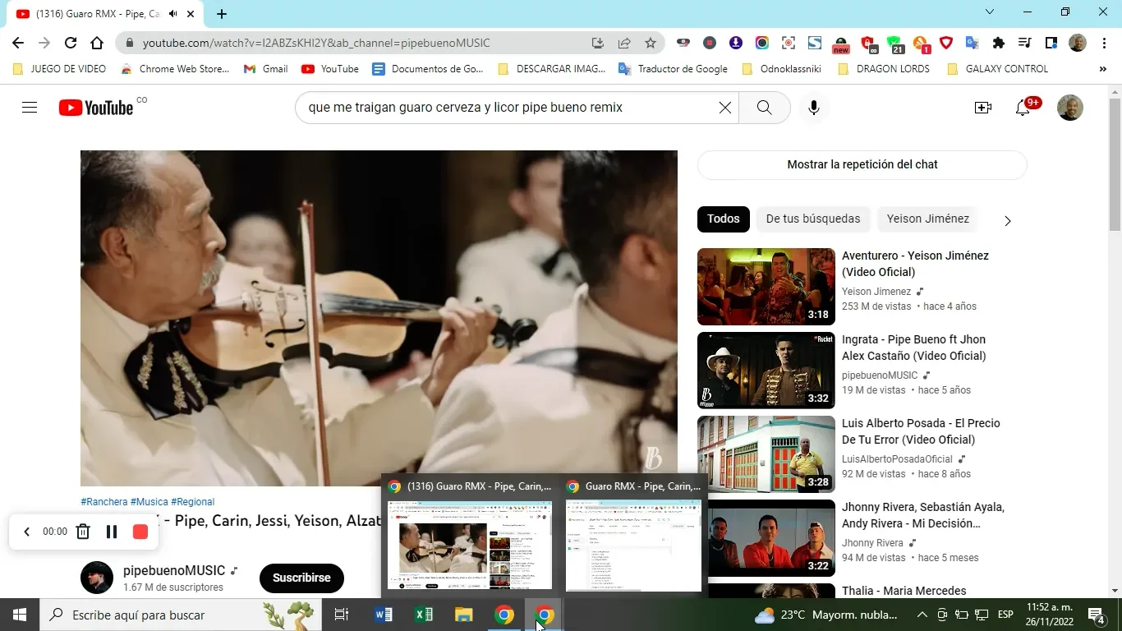
Task: Pause the screen recording
Action: [x=112, y=532]
